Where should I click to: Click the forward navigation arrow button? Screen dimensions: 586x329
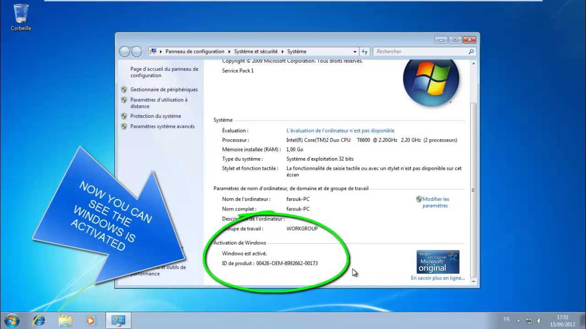coord(136,52)
